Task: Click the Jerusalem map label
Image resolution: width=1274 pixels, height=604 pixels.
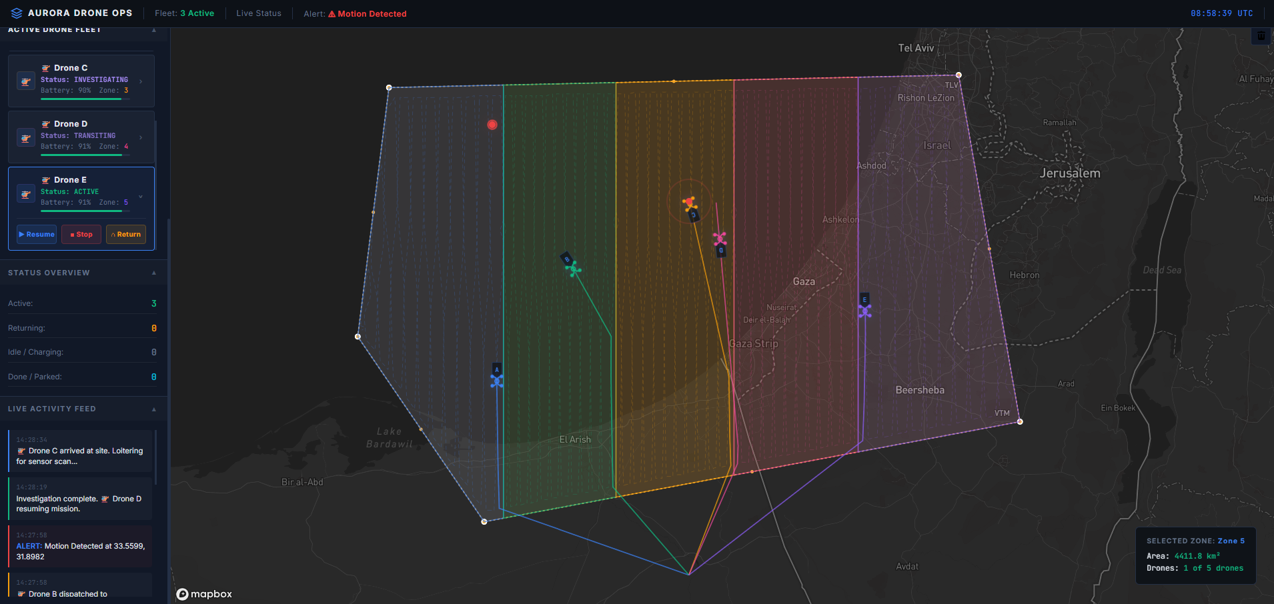Action: 1070,173
